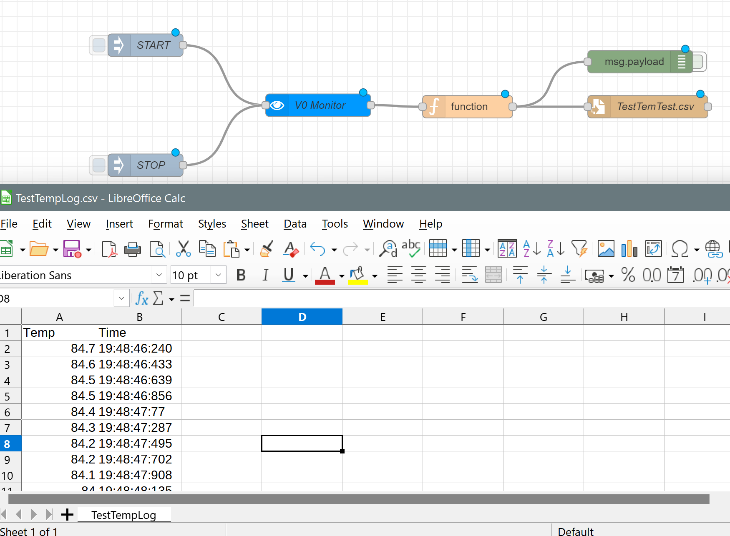The width and height of the screenshot is (730, 536).
Task: Expand the Save dropdown arrow
Action: coord(88,250)
